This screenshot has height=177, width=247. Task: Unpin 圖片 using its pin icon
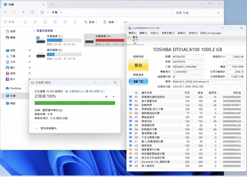click(29, 68)
